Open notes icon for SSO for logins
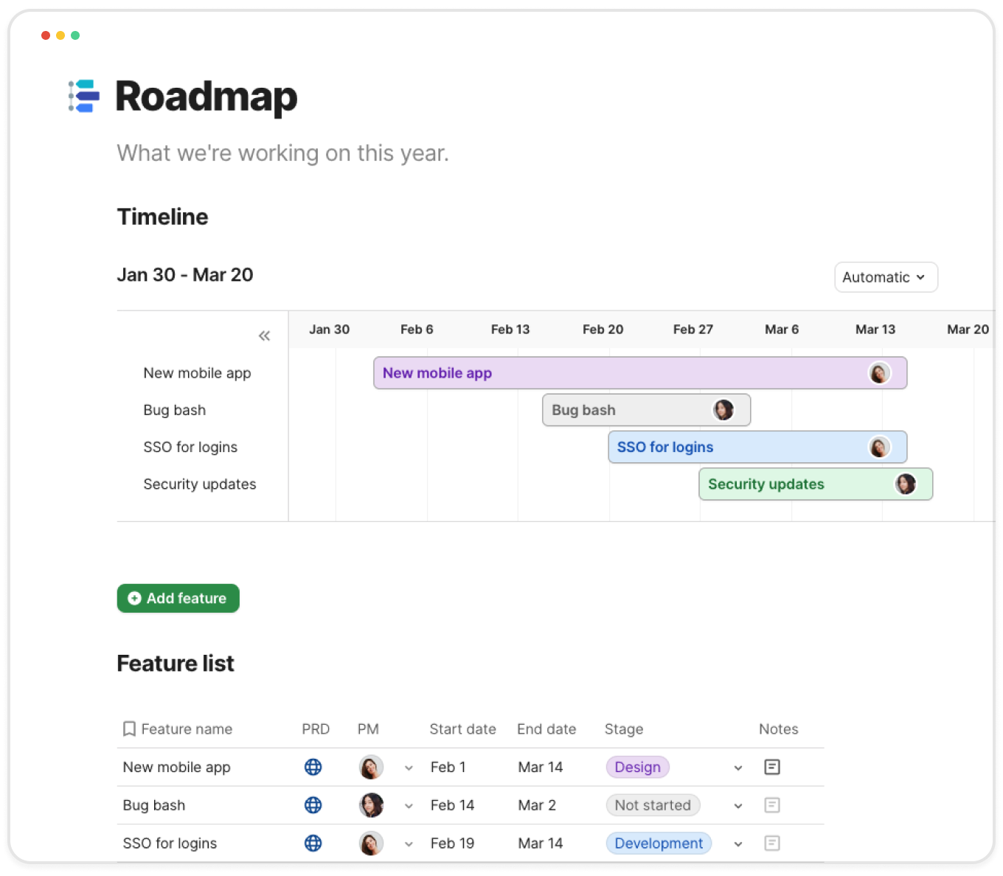This screenshot has width=1003, height=876. tap(772, 843)
